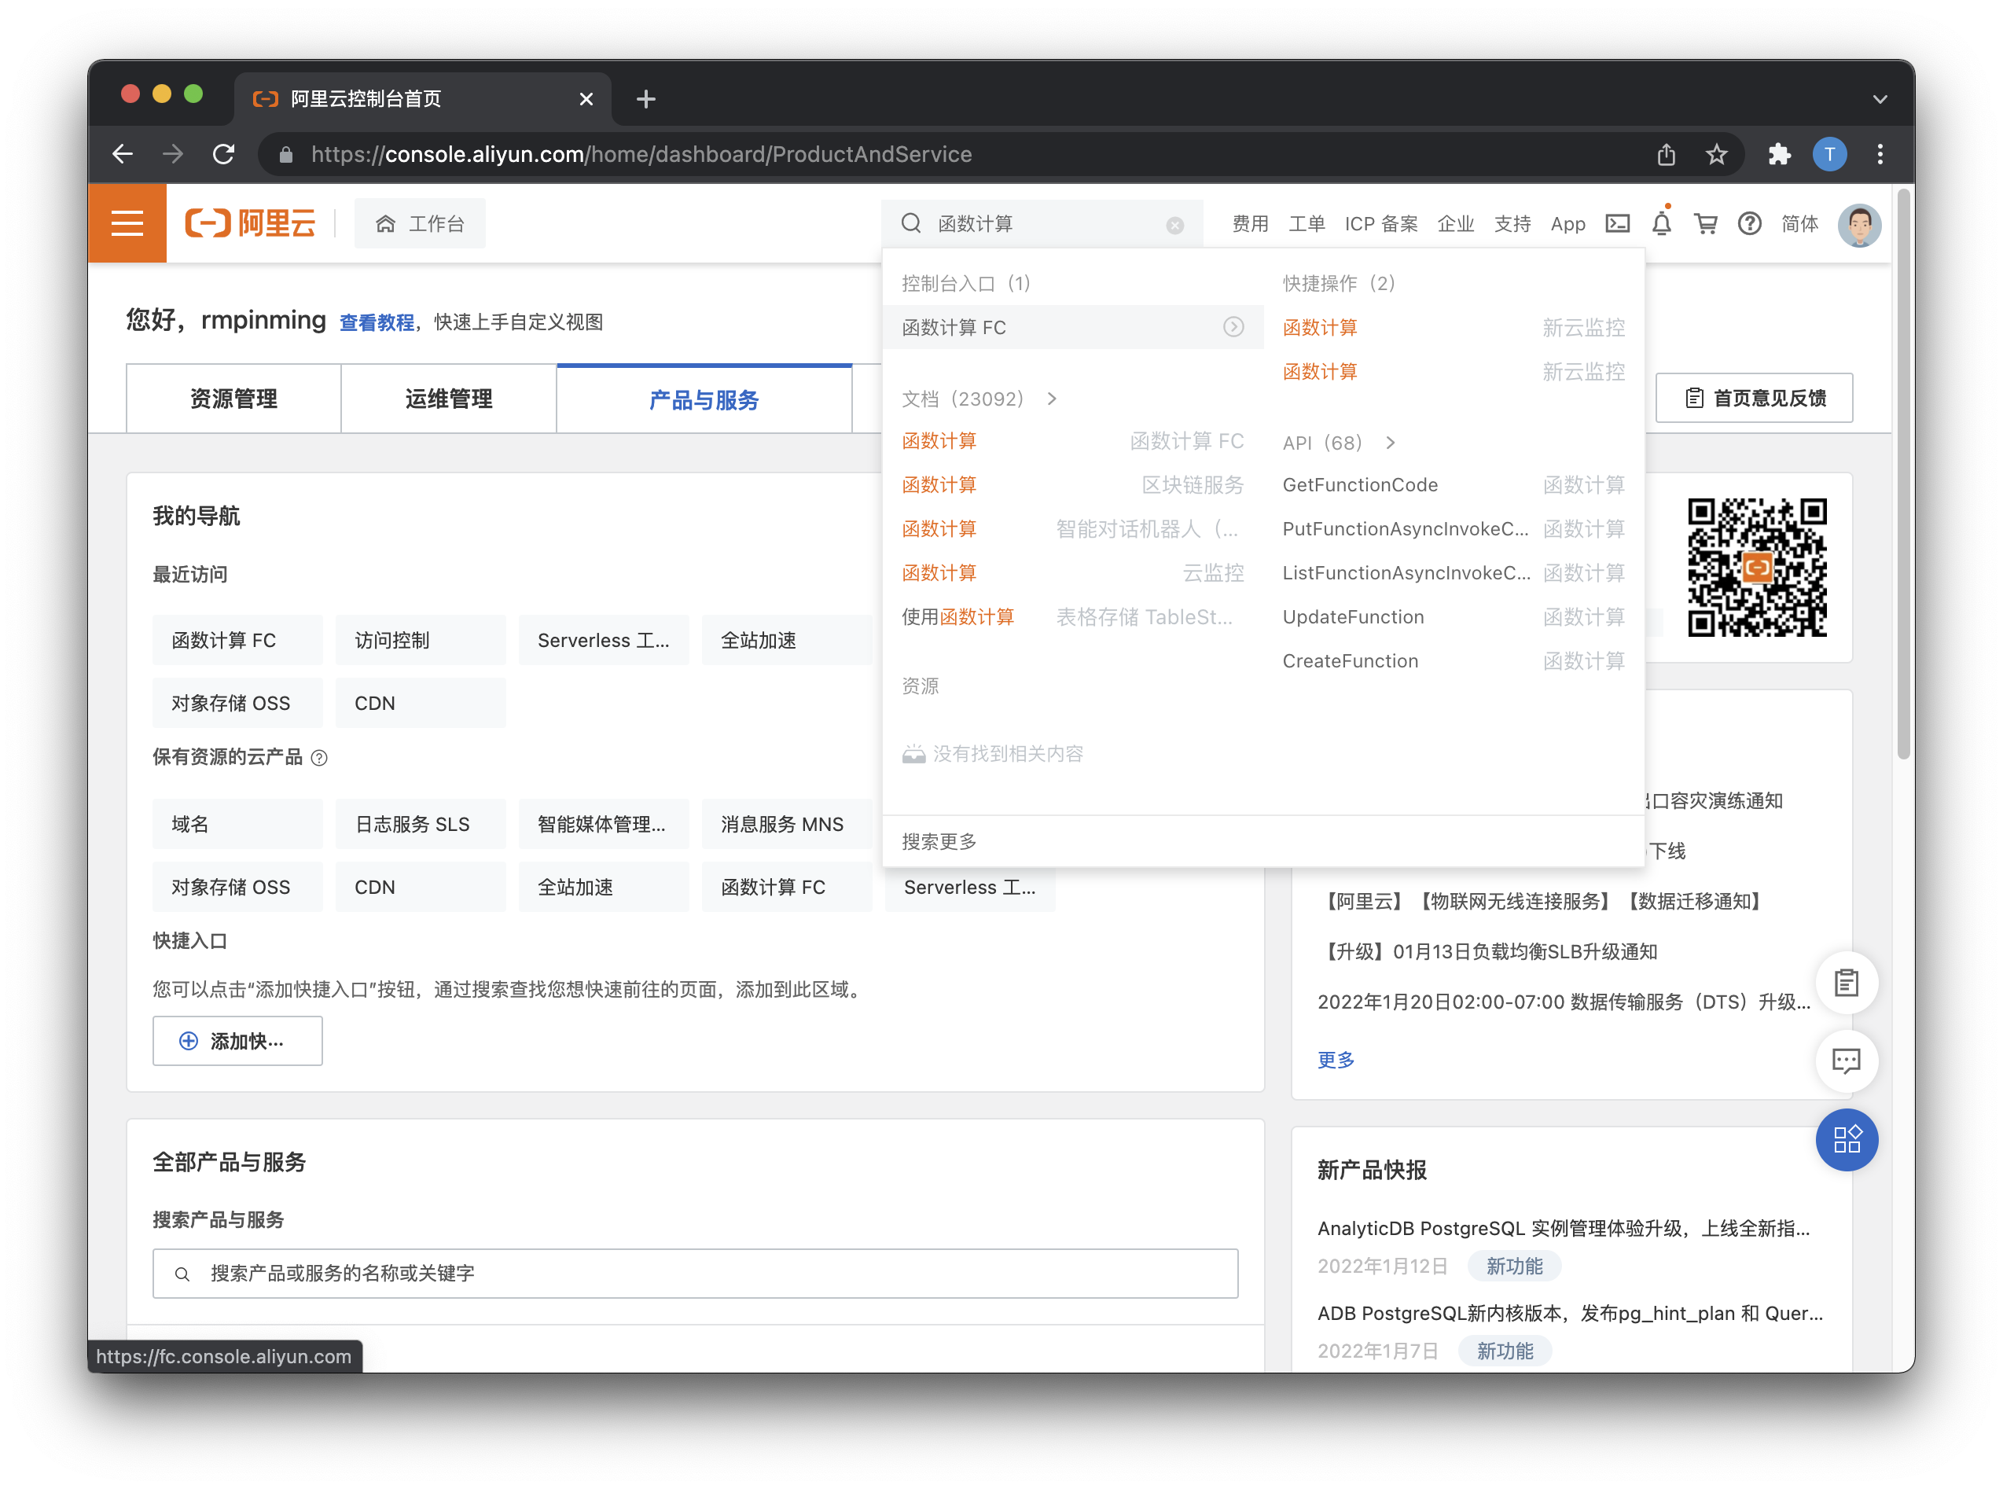Open Chrome three-dot menu

(x=1880, y=154)
